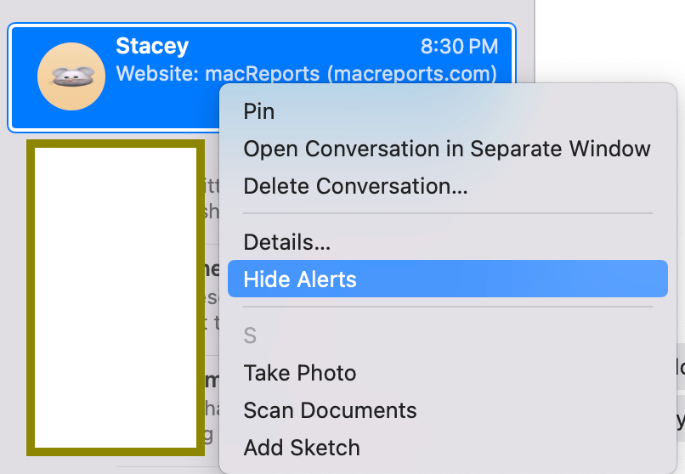Click Stacey's mouse avatar picture
This screenshot has width=685, height=474.
[x=71, y=76]
